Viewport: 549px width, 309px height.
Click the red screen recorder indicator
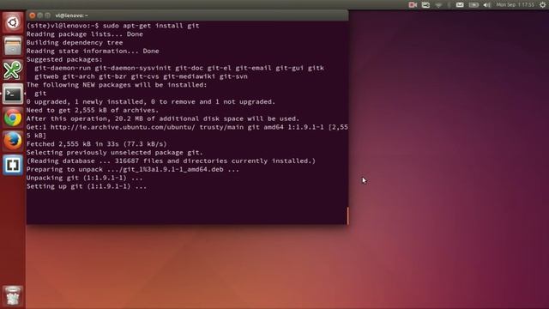pos(413,5)
